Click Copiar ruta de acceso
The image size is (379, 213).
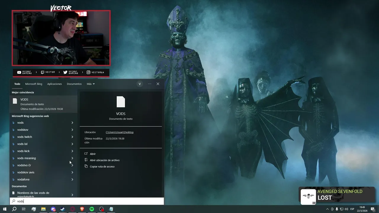[x=102, y=167]
